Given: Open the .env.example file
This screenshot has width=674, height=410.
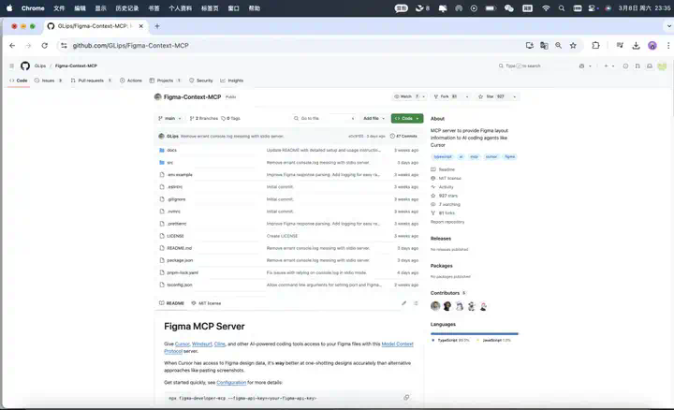Looking at the screenshot, I should point(180,175).
